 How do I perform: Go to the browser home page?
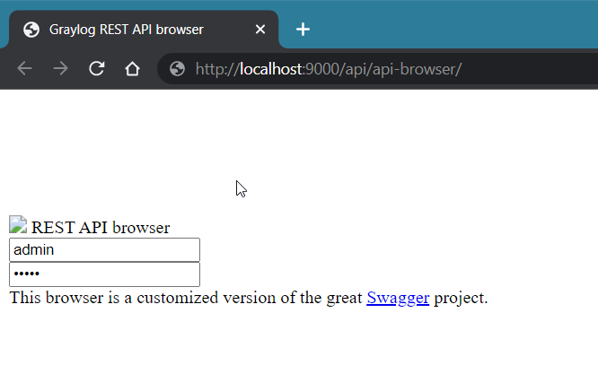[x=132, y=69]
